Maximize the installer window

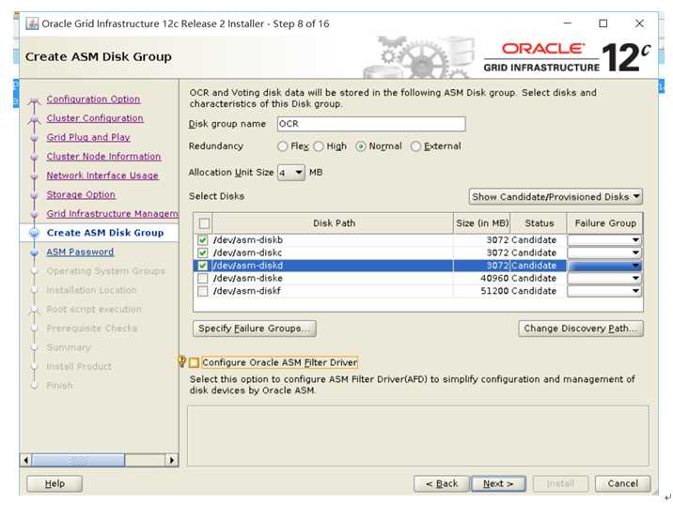[x=603, y=23]
